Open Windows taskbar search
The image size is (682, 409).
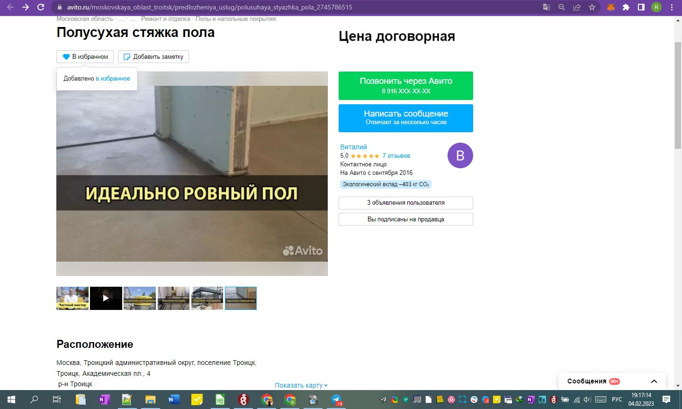click(x=34, y=400)
